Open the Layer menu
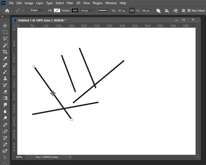The height and width of the screenshot is (165, 206). coord(40,3)
